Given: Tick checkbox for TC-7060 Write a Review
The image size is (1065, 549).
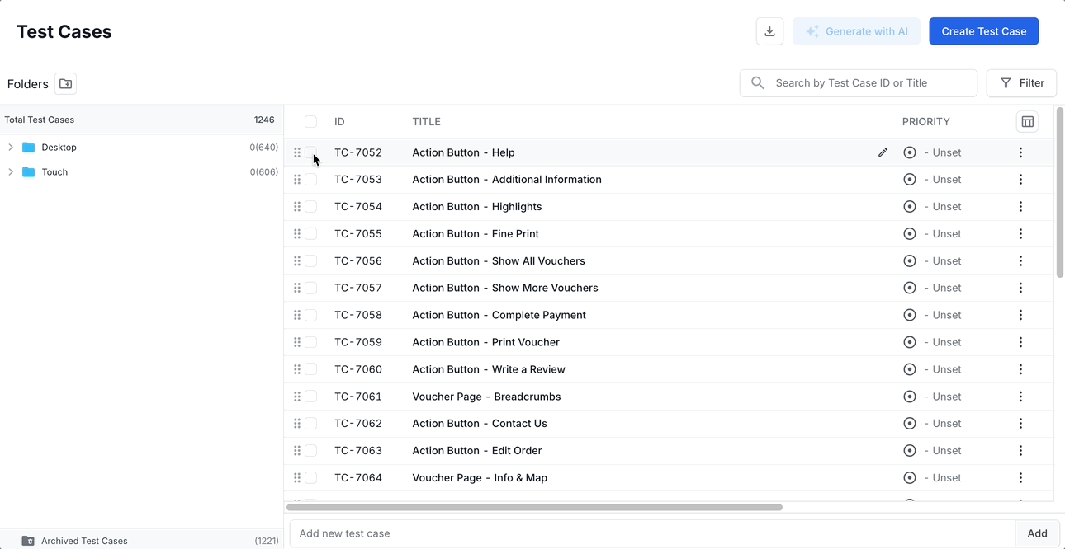Looking at the screenshot, I should coord(310,369).
